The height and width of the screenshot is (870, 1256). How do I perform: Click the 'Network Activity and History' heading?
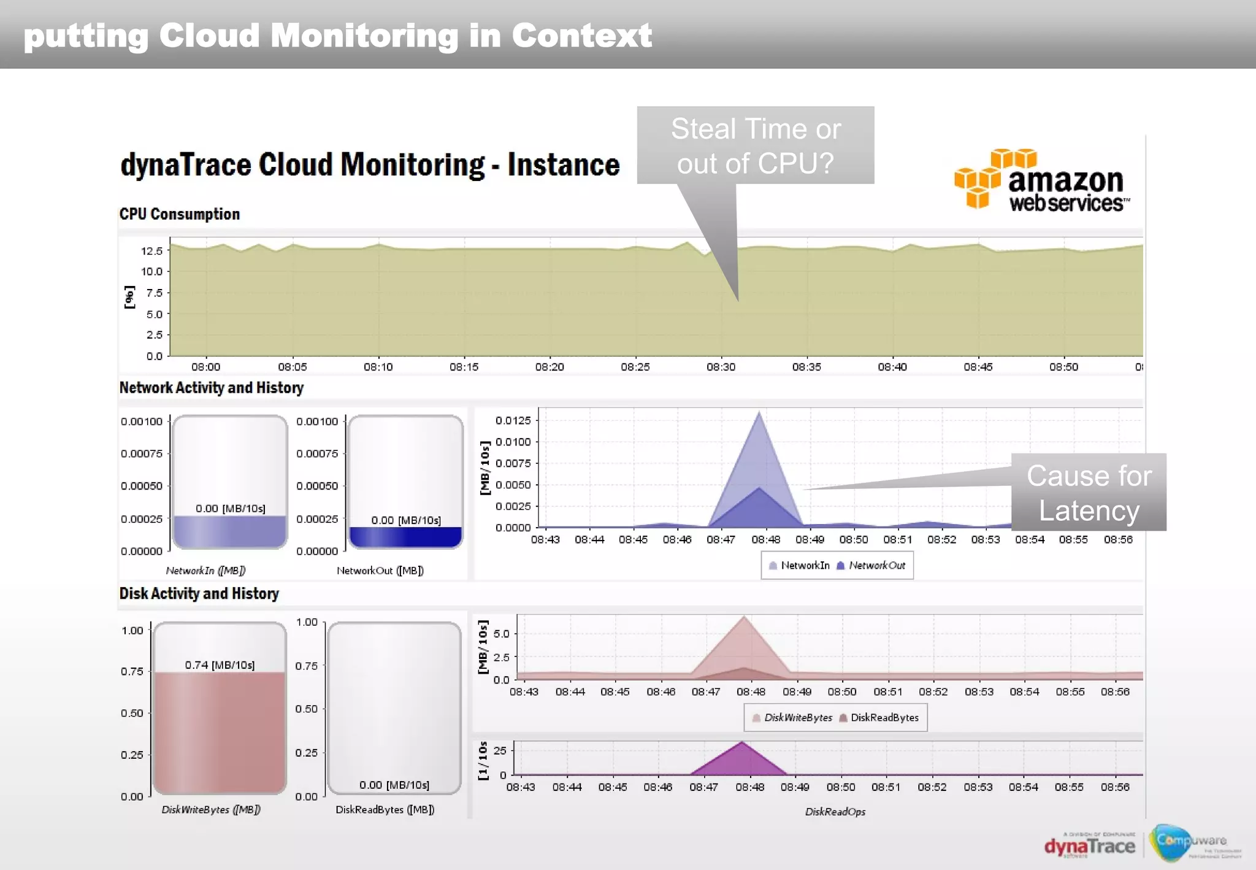pyautogui.click(x=212, y=388)
